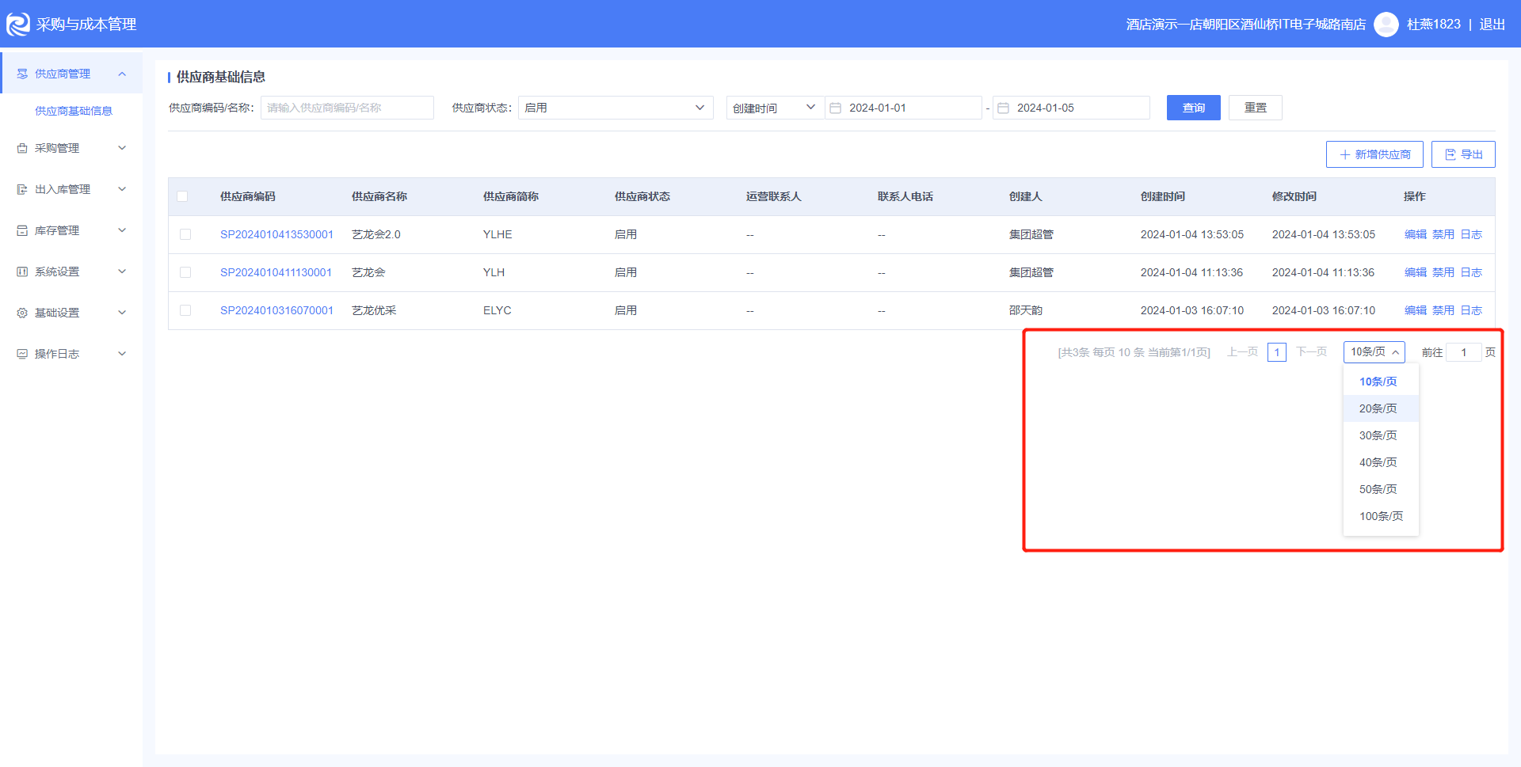Expand the 系统设置 menu chevron
Viewport: 1521px width, 767px height.
click(122, 271)
